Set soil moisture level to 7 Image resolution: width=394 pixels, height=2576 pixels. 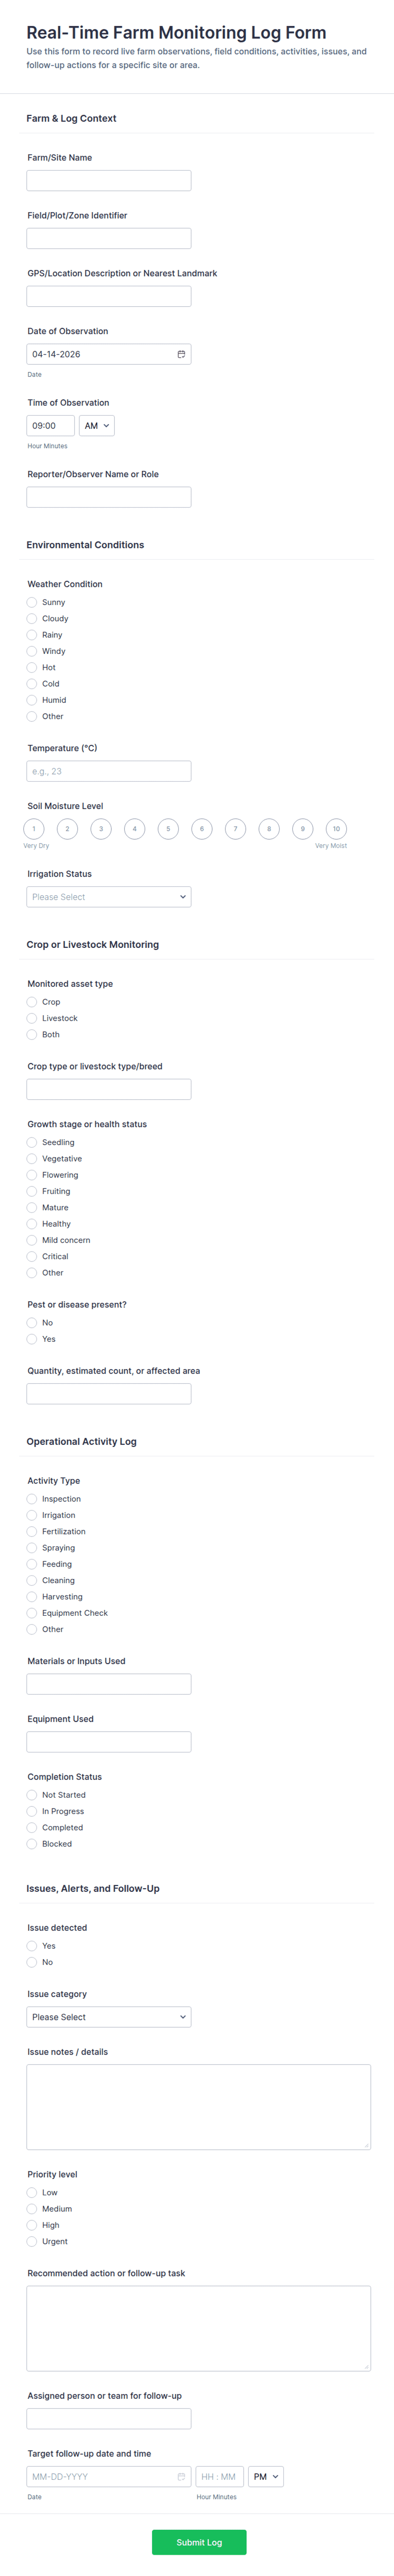tap(235, 829)
